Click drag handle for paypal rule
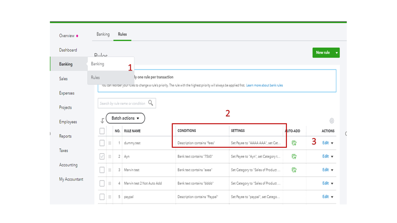The image size is (397, 223). click(x=110, y=197)
